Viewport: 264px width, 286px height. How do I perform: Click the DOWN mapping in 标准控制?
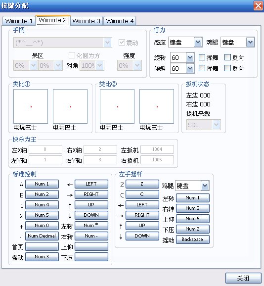pyautogui.click(x=91, y=215)
